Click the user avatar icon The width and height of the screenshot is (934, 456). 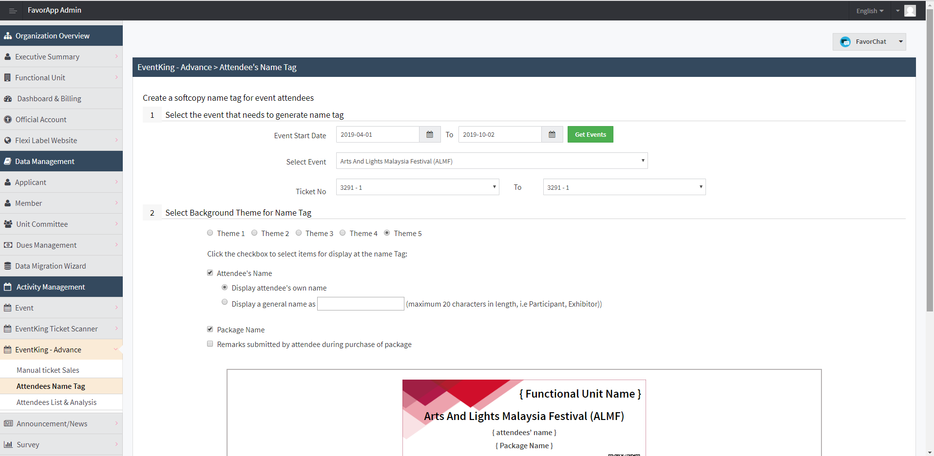pos(910,11)
